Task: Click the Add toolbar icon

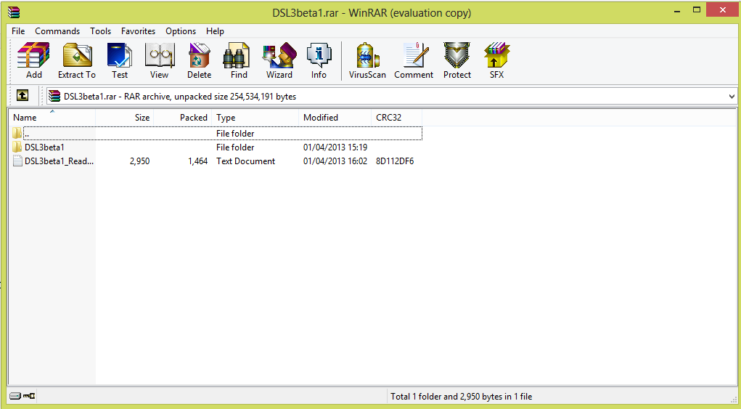Action: point(33,60)
